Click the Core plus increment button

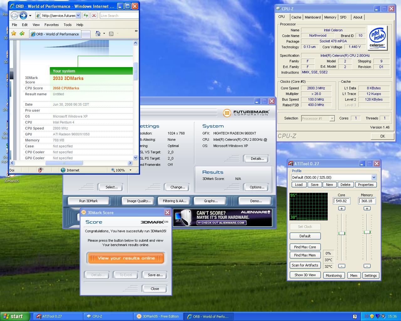coord(342,208)
